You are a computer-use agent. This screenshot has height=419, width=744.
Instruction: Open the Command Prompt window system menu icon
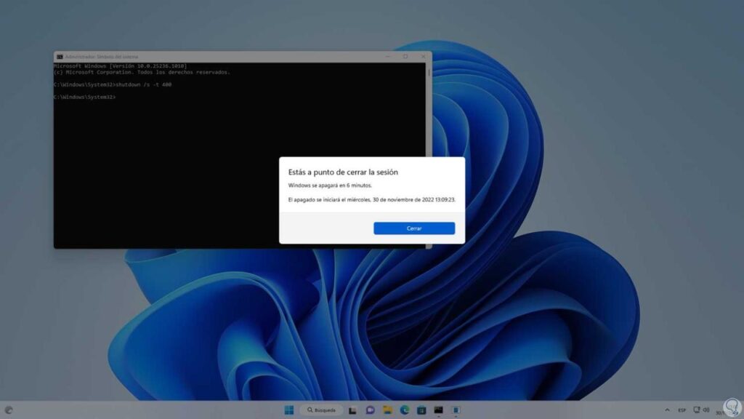click(58, 56)
